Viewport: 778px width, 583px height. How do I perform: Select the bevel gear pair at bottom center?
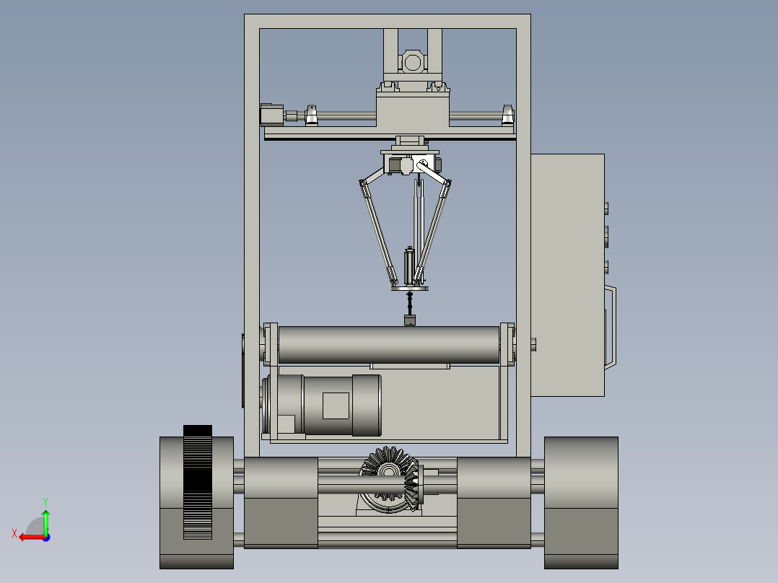click(392, 480)
